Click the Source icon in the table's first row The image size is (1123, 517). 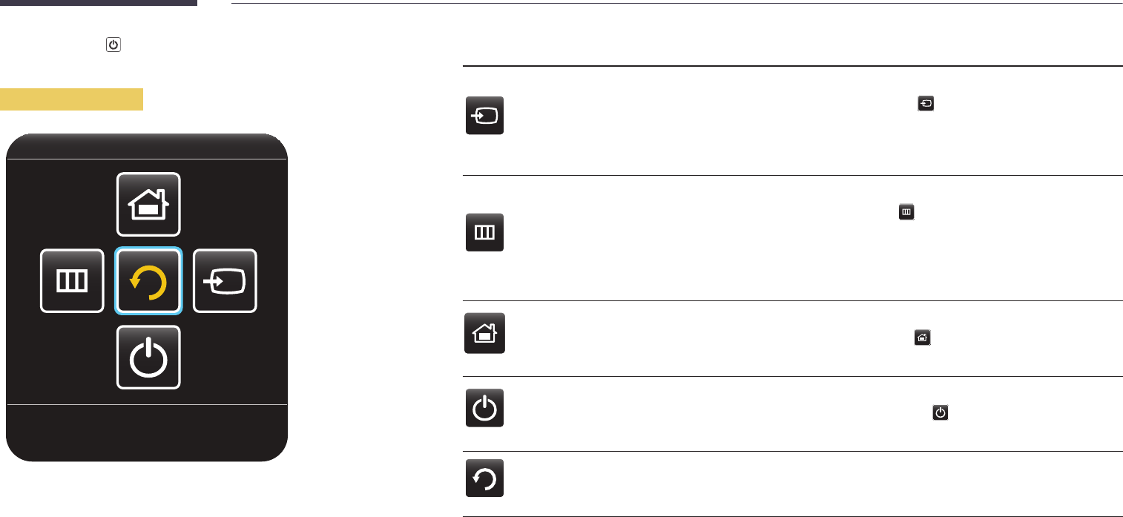484,116
